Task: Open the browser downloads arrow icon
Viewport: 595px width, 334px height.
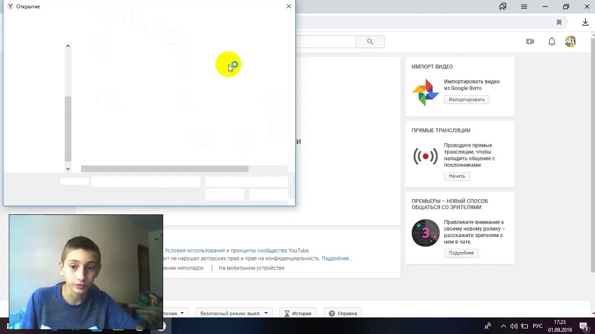Action: pos(585,22)
